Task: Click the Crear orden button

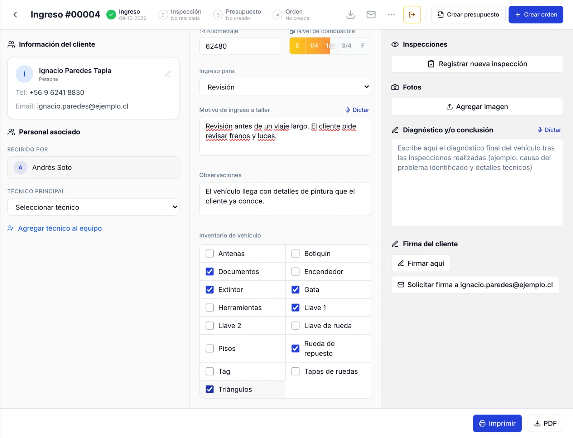Action: click(x=536, y=15)
